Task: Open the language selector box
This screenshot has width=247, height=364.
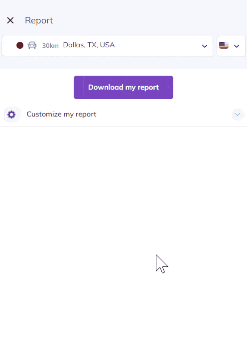Action: [x=231, y=45]
